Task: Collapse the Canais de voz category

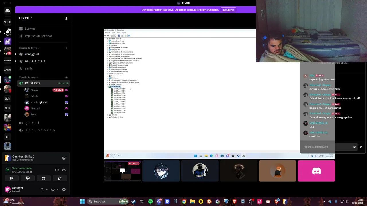Action: 28,78
